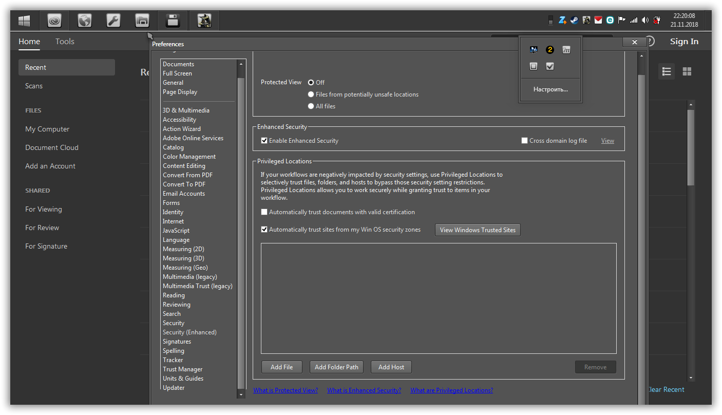
Task: Click the checkmark icon in overflow popup
Action: (550, 66)
